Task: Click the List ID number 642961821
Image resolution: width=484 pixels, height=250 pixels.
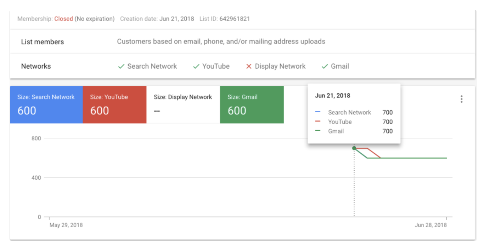Action: pos(235,19)
